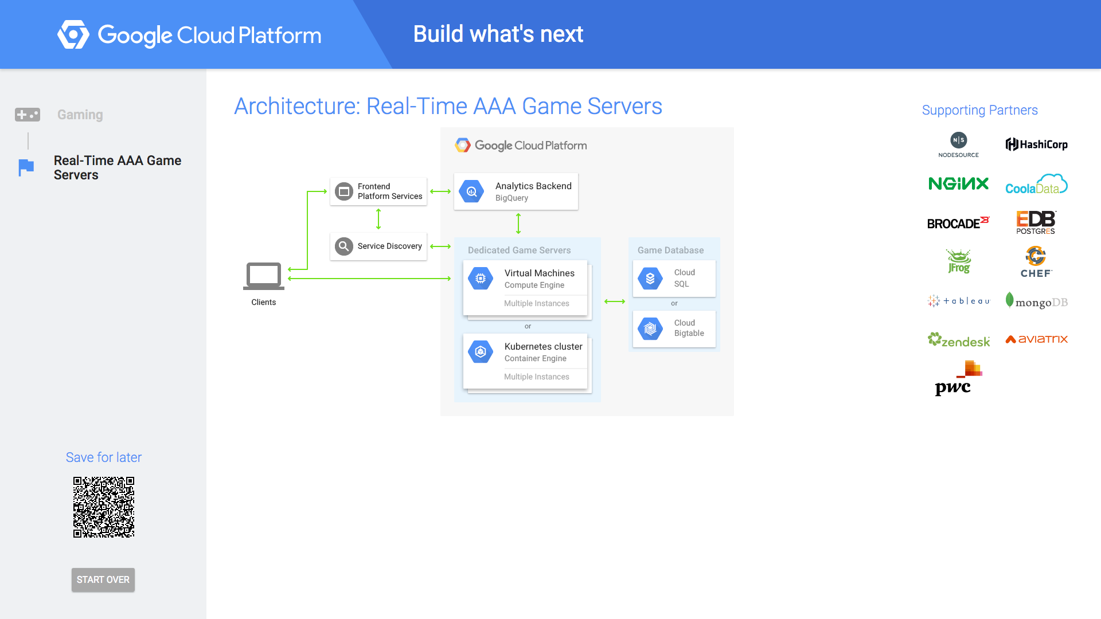Select Real-Time AAA Game Servers sidebar item
The height and width of the screenshot is (619, 1101).
pos(118,168)
